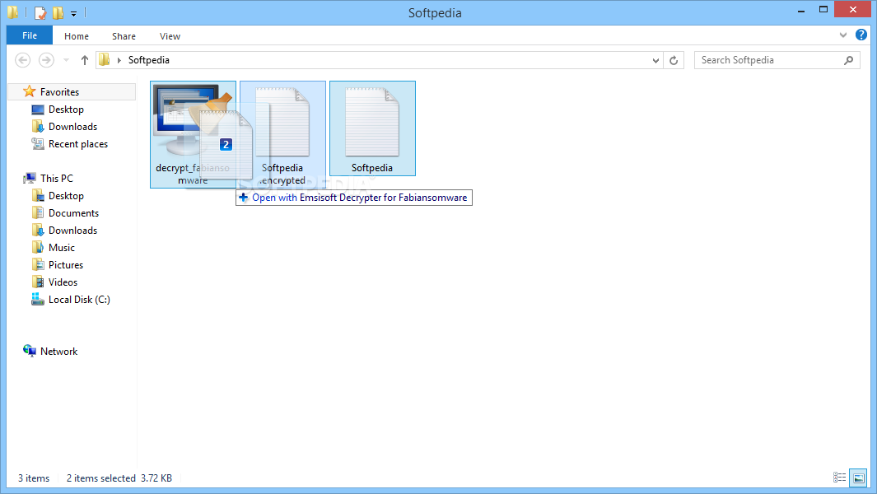877x494 pixels.
Task: Open Desktop under This PC
Action: [x=66, y=196]
